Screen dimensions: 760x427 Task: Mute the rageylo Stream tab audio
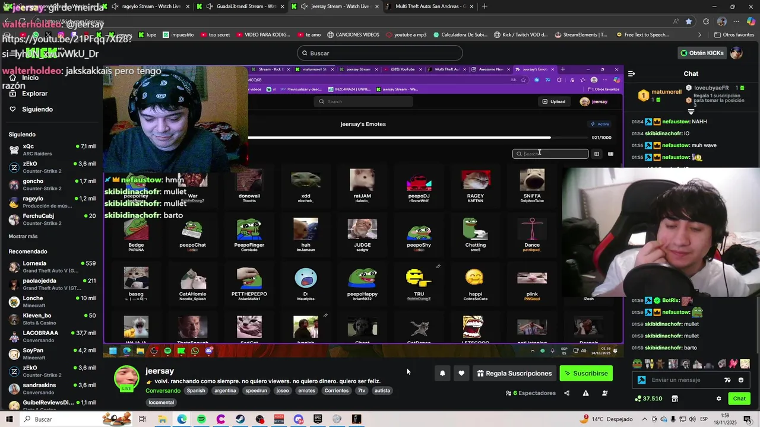pyautogui.click(x=115, y=7)
